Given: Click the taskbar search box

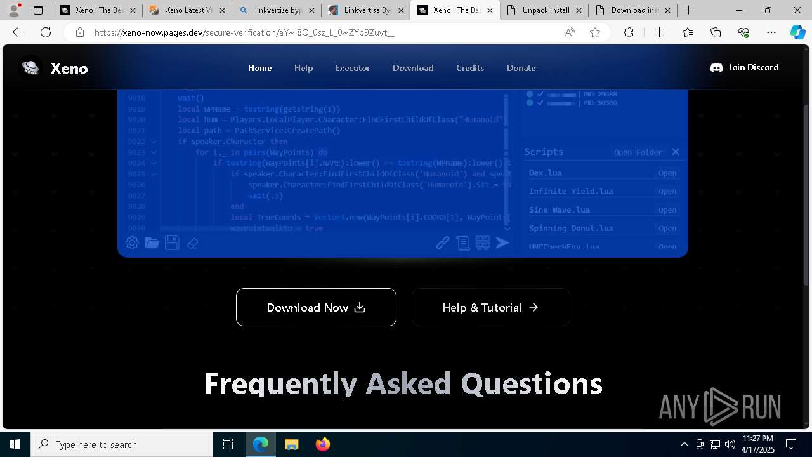Looking at the screenshot, I should [122, 444].
